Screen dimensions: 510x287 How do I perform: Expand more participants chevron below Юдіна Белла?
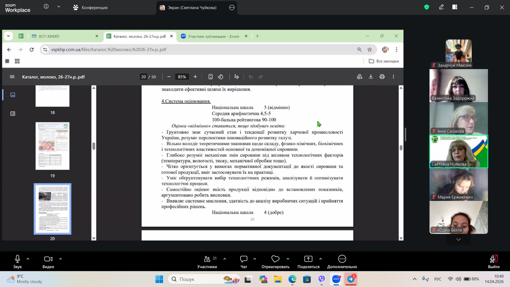tap(458, 239)
